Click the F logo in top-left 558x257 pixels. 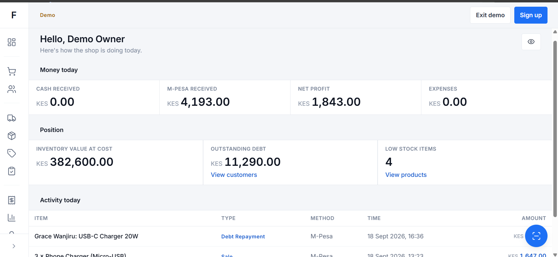click(14, 15)
